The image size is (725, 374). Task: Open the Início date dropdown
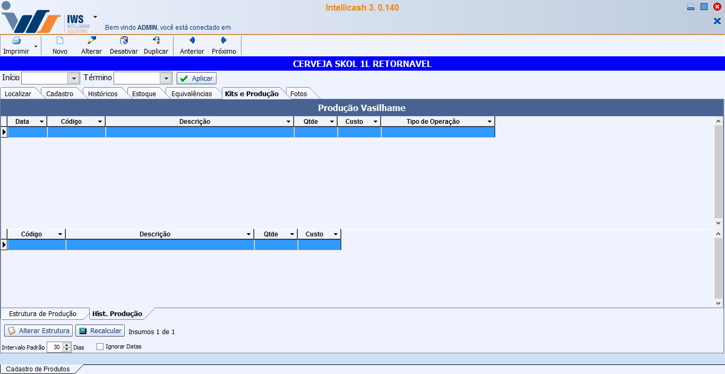pos(73,78)
